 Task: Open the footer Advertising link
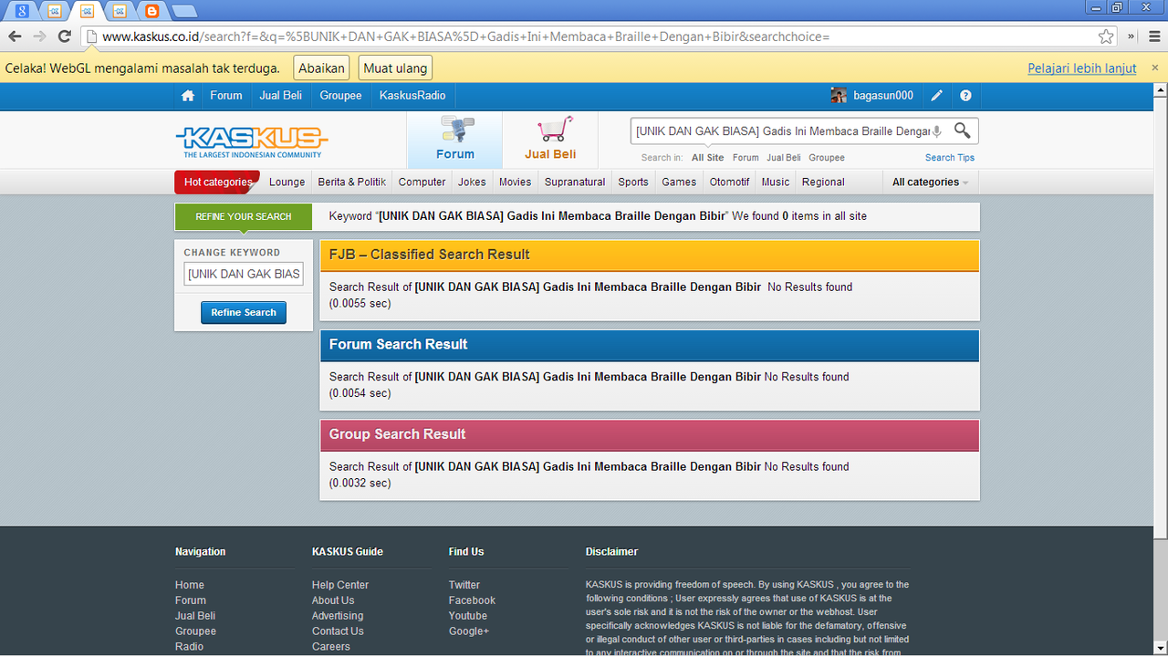(338, 616)
